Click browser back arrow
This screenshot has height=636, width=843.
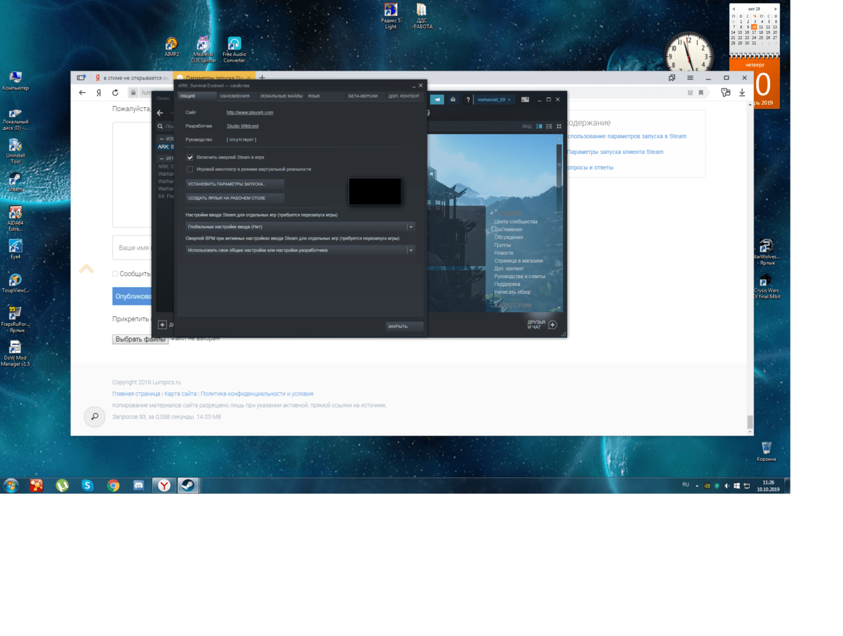point(82,93)
